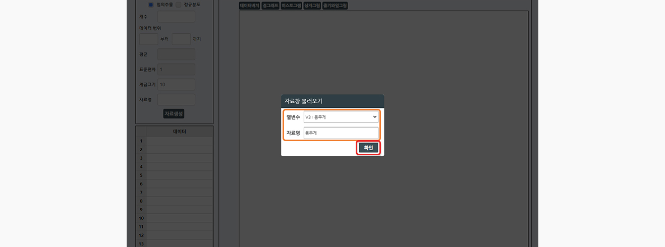Show the 상자그림 tab
The width and height of the screenshot is (665, 247).
click(x=312, y=6)
